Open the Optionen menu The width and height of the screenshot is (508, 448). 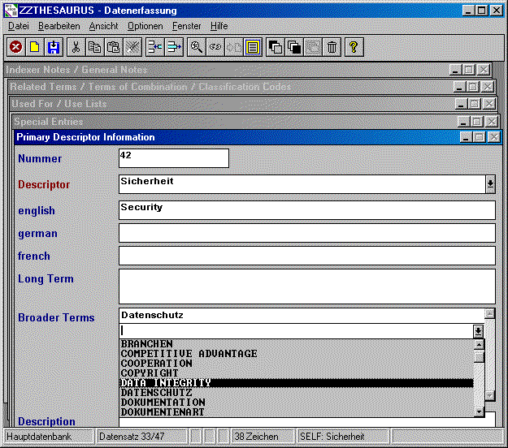(145, 26)
